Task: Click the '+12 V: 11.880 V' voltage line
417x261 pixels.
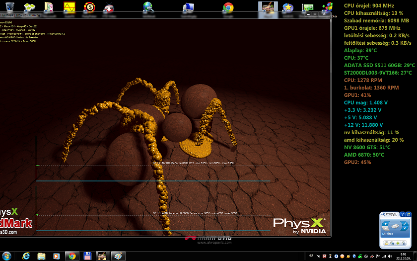Action: [363, 125]
